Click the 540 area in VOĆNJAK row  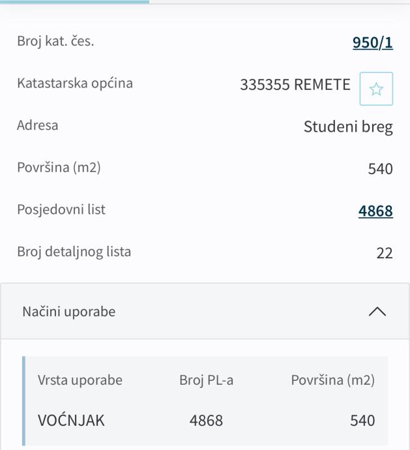[362, 421]
